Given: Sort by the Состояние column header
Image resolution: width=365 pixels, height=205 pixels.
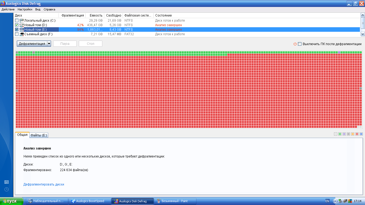Looking at the screenshot, I should coord(163,15).
